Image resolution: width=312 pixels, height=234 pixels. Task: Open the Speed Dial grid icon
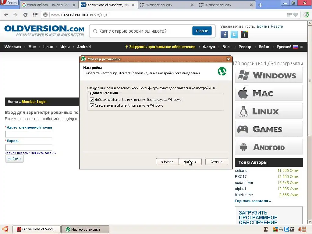[35, 15]
